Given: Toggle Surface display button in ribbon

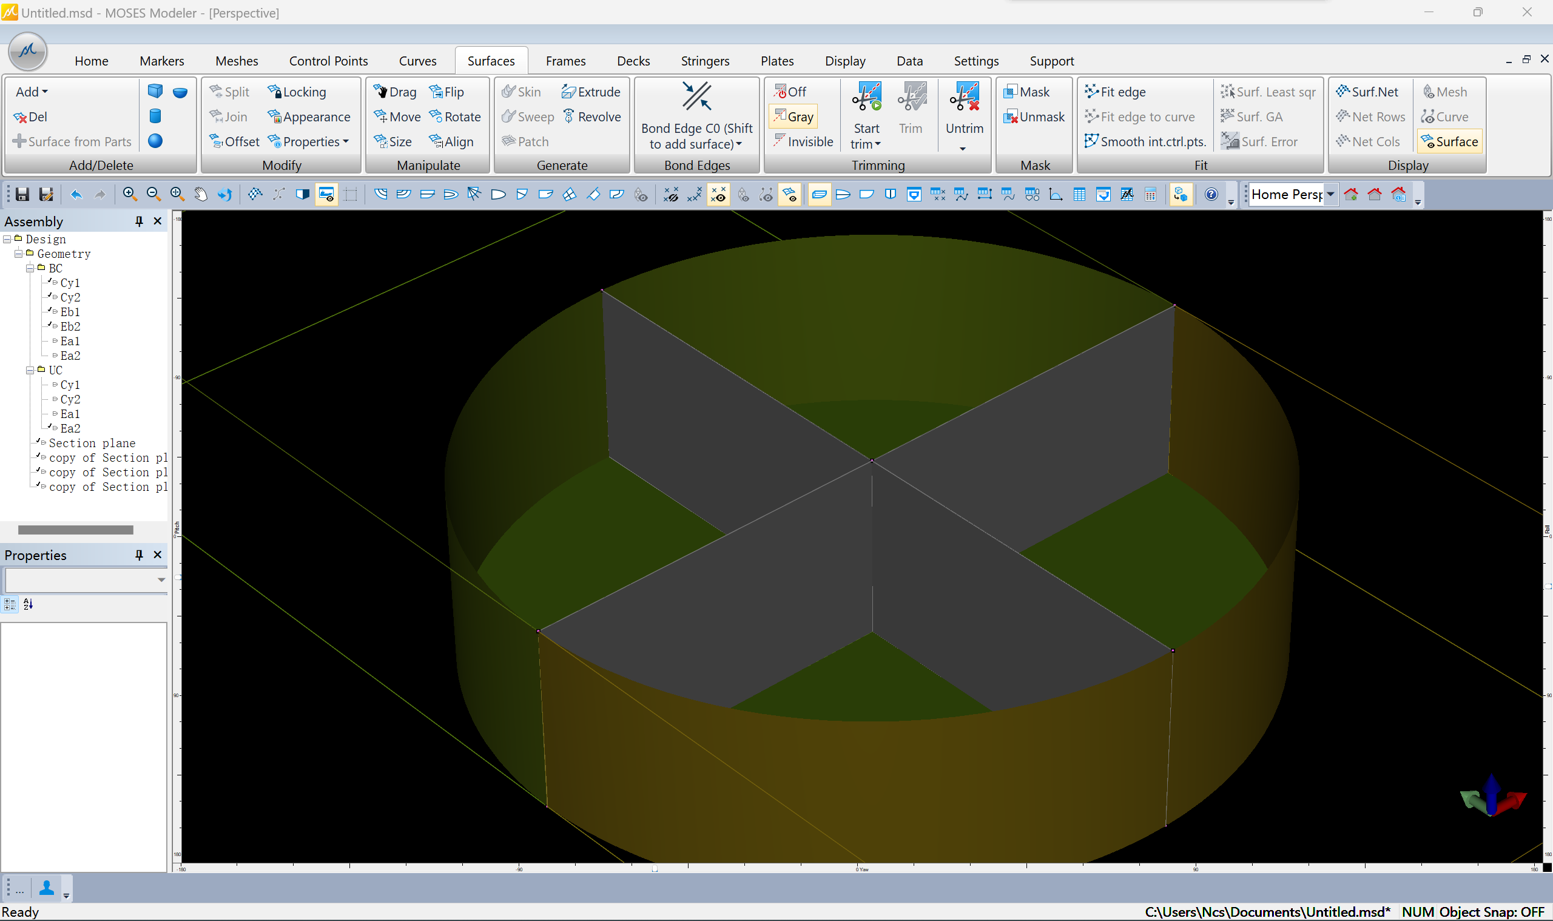Looking at the screenshot, I should (x=1449, y=141).
